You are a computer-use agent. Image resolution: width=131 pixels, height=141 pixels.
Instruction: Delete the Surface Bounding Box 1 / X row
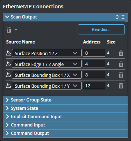click(x=121, y=75)
